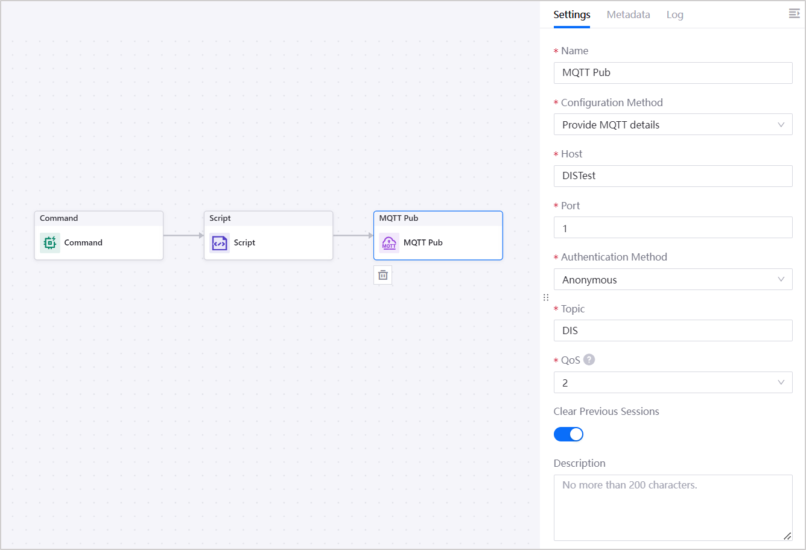This screenshot has width=806, height=550.
Task: Open the QoS level dropdown
Action: [673, 383]
